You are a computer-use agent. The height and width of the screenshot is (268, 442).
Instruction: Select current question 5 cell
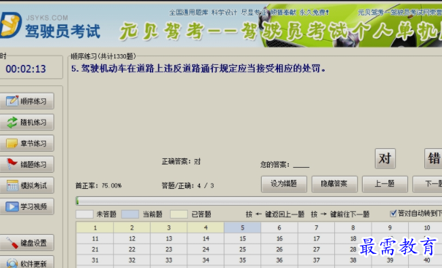coord(243,228)
